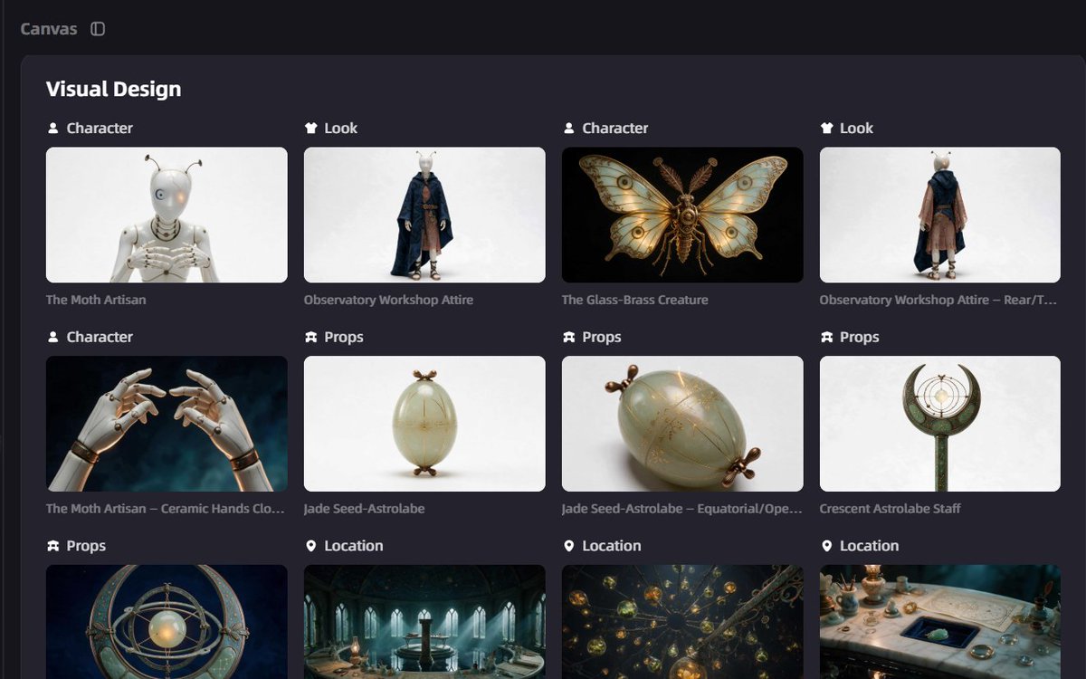The height and width of the screenshot is (679, 1086).
Task: Click the caption 'Observatory Workshop Attire – Rear/T…'
Action: click(x=938, y=300)
